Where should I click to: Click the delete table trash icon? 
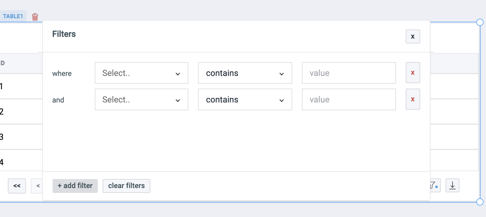click(35, 17)
